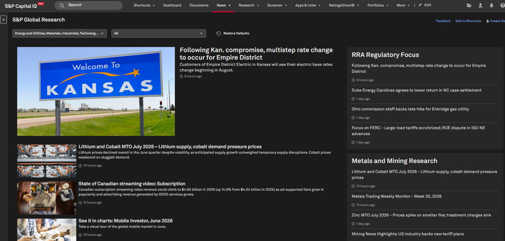
Task: Open Lithium and Cobalt MTO July 2026 headline
Action: coord(170,147)
